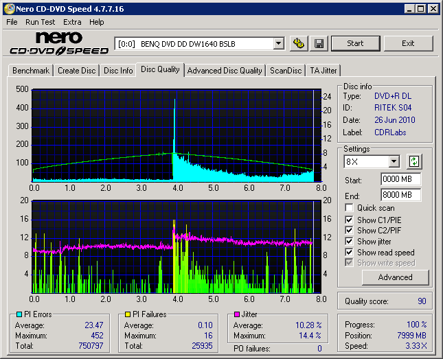Open the Extra menu
The height and width of the screenshot is (359, 443).
point(72,22)
